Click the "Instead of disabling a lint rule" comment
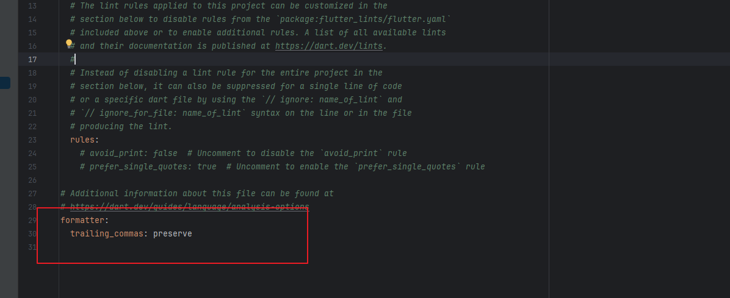 tap(226, 73)
